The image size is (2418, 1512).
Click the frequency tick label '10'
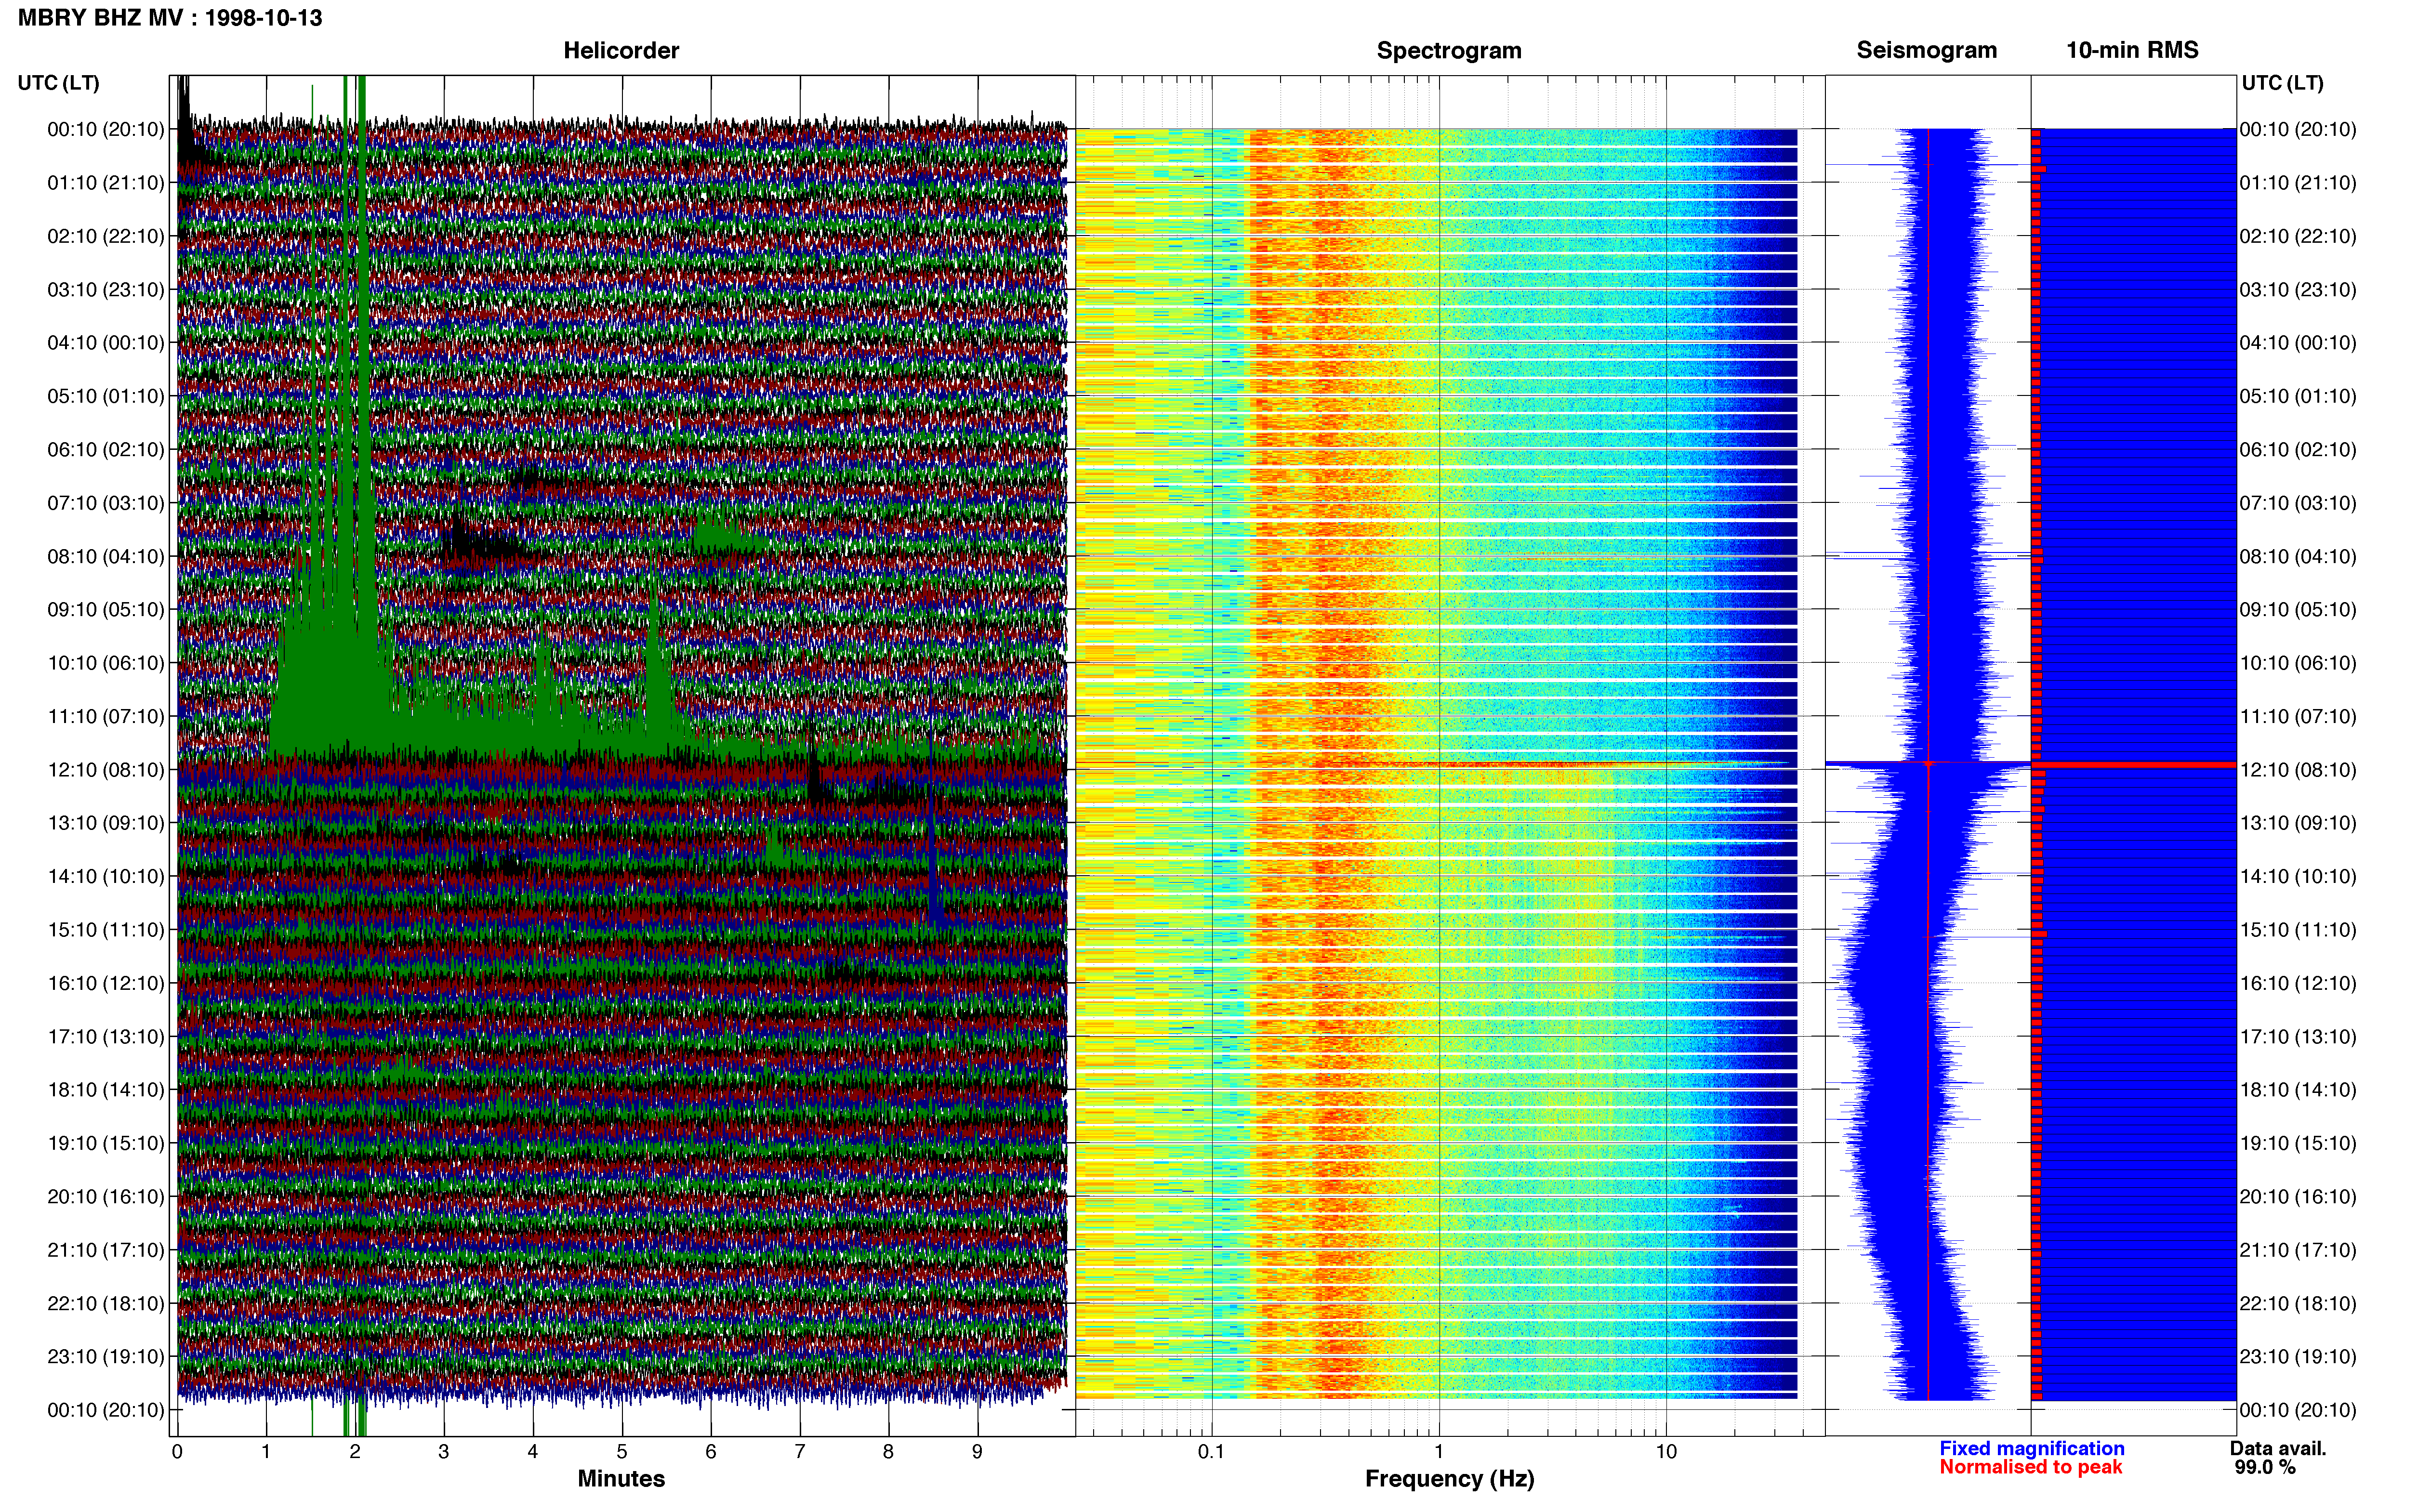point(1666,1452)
